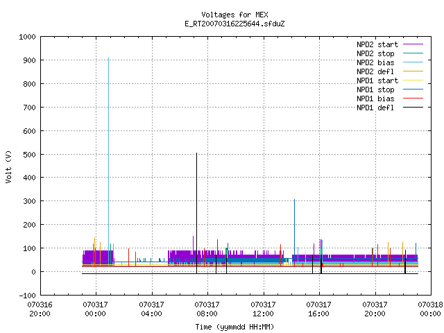Select the 'NPD1 bias' legend label
This screenshot has height=333, width=444.
tap(375, 99)
